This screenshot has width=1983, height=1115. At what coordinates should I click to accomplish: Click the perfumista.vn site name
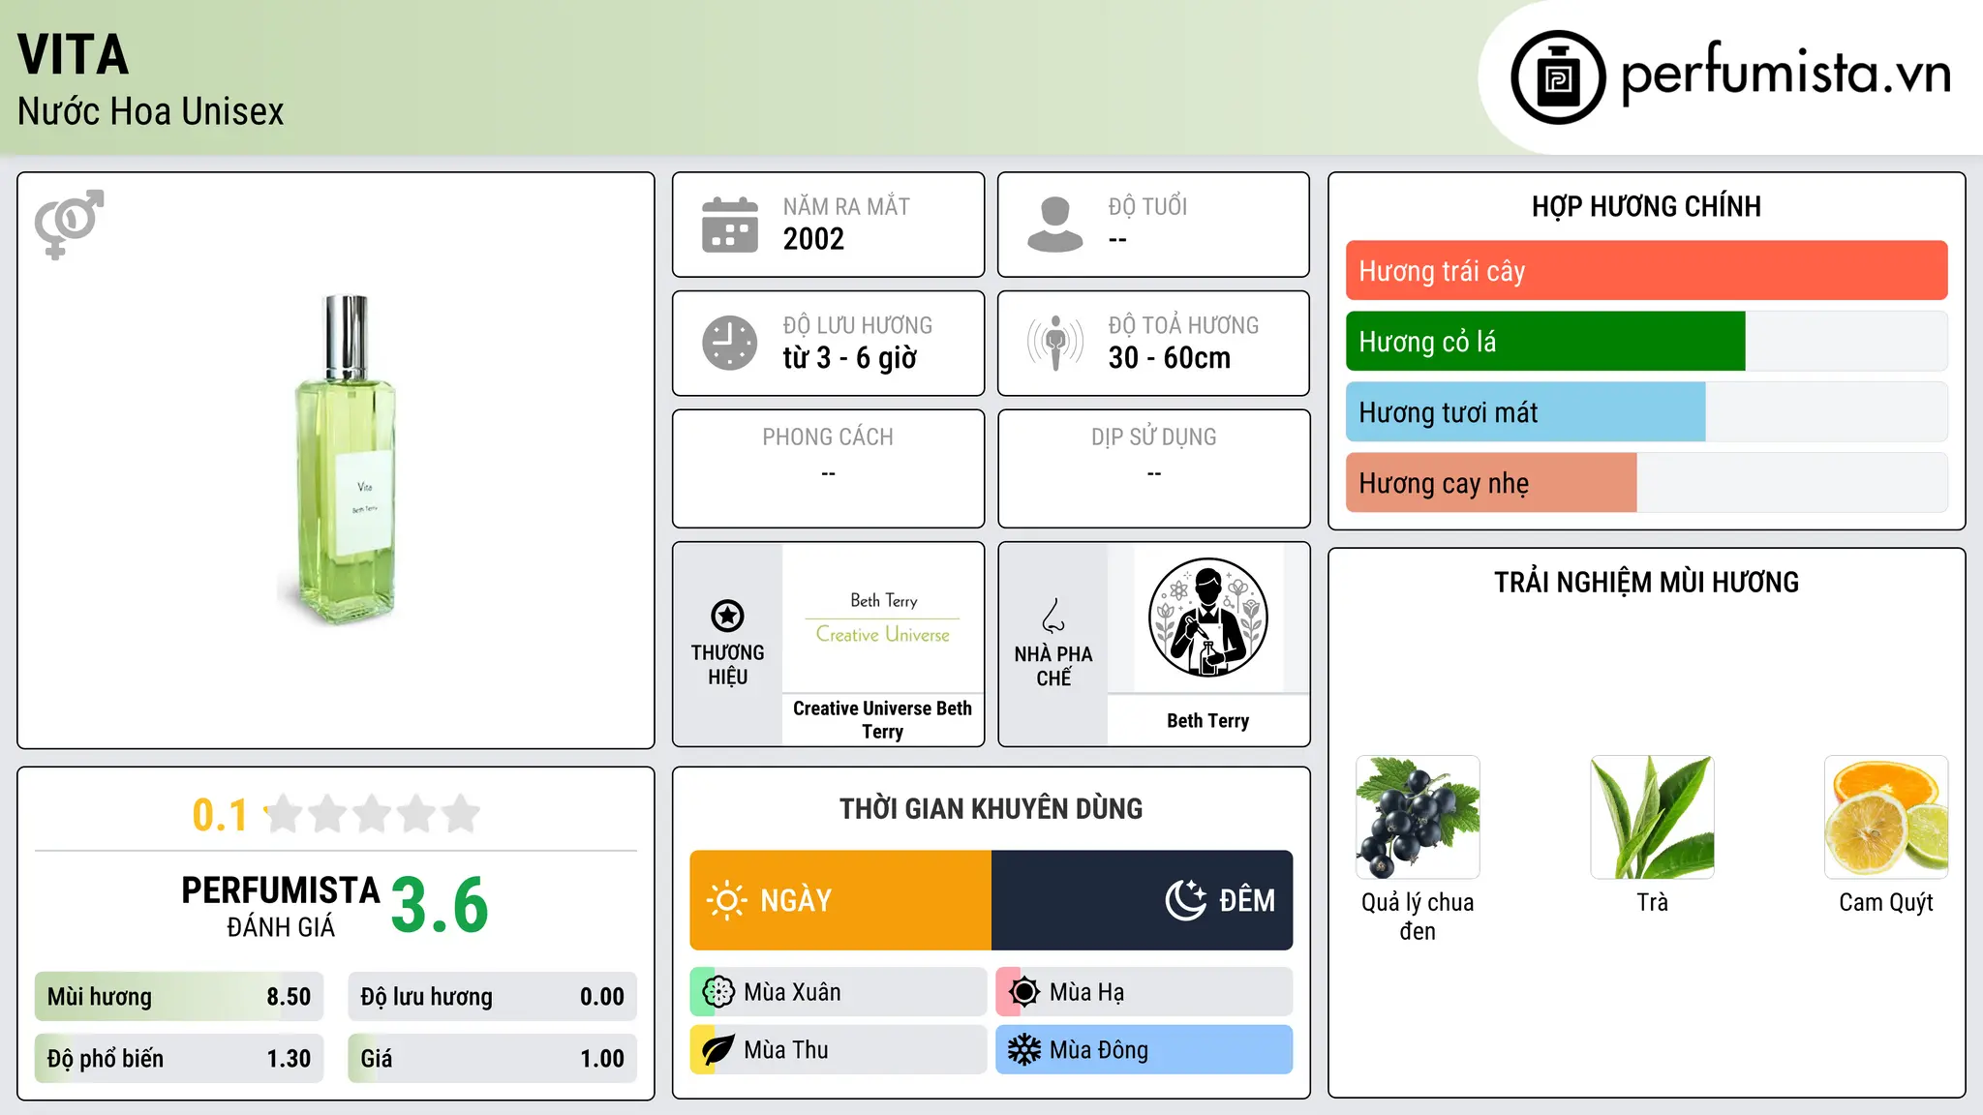click(x=1785, y=73)
